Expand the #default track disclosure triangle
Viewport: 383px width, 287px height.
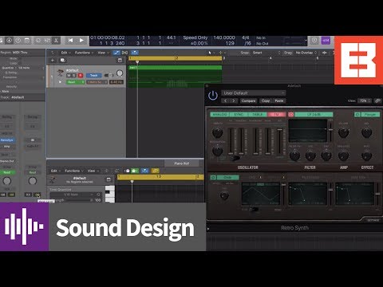click(x=60, y=82)
